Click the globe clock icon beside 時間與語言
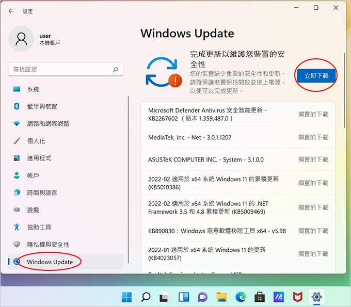Screen dimensions: 351x307 (x=17, y=192)
